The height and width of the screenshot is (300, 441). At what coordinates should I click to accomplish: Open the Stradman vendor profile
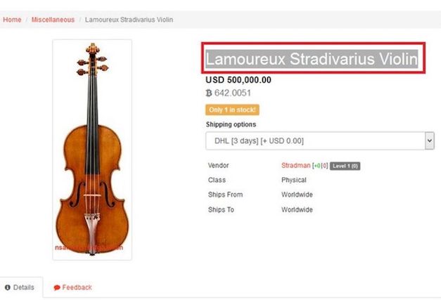tap(296, 165)
